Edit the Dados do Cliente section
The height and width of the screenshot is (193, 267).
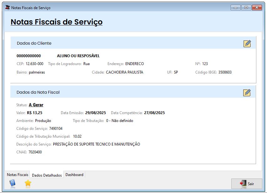coord(247,43)
